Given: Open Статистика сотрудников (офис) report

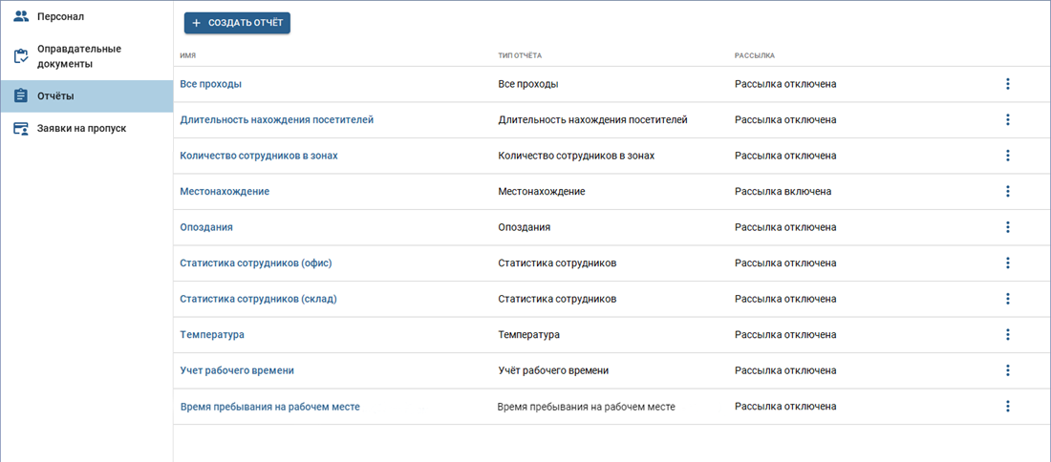Looking at the screenshot, I should (255, 263).
